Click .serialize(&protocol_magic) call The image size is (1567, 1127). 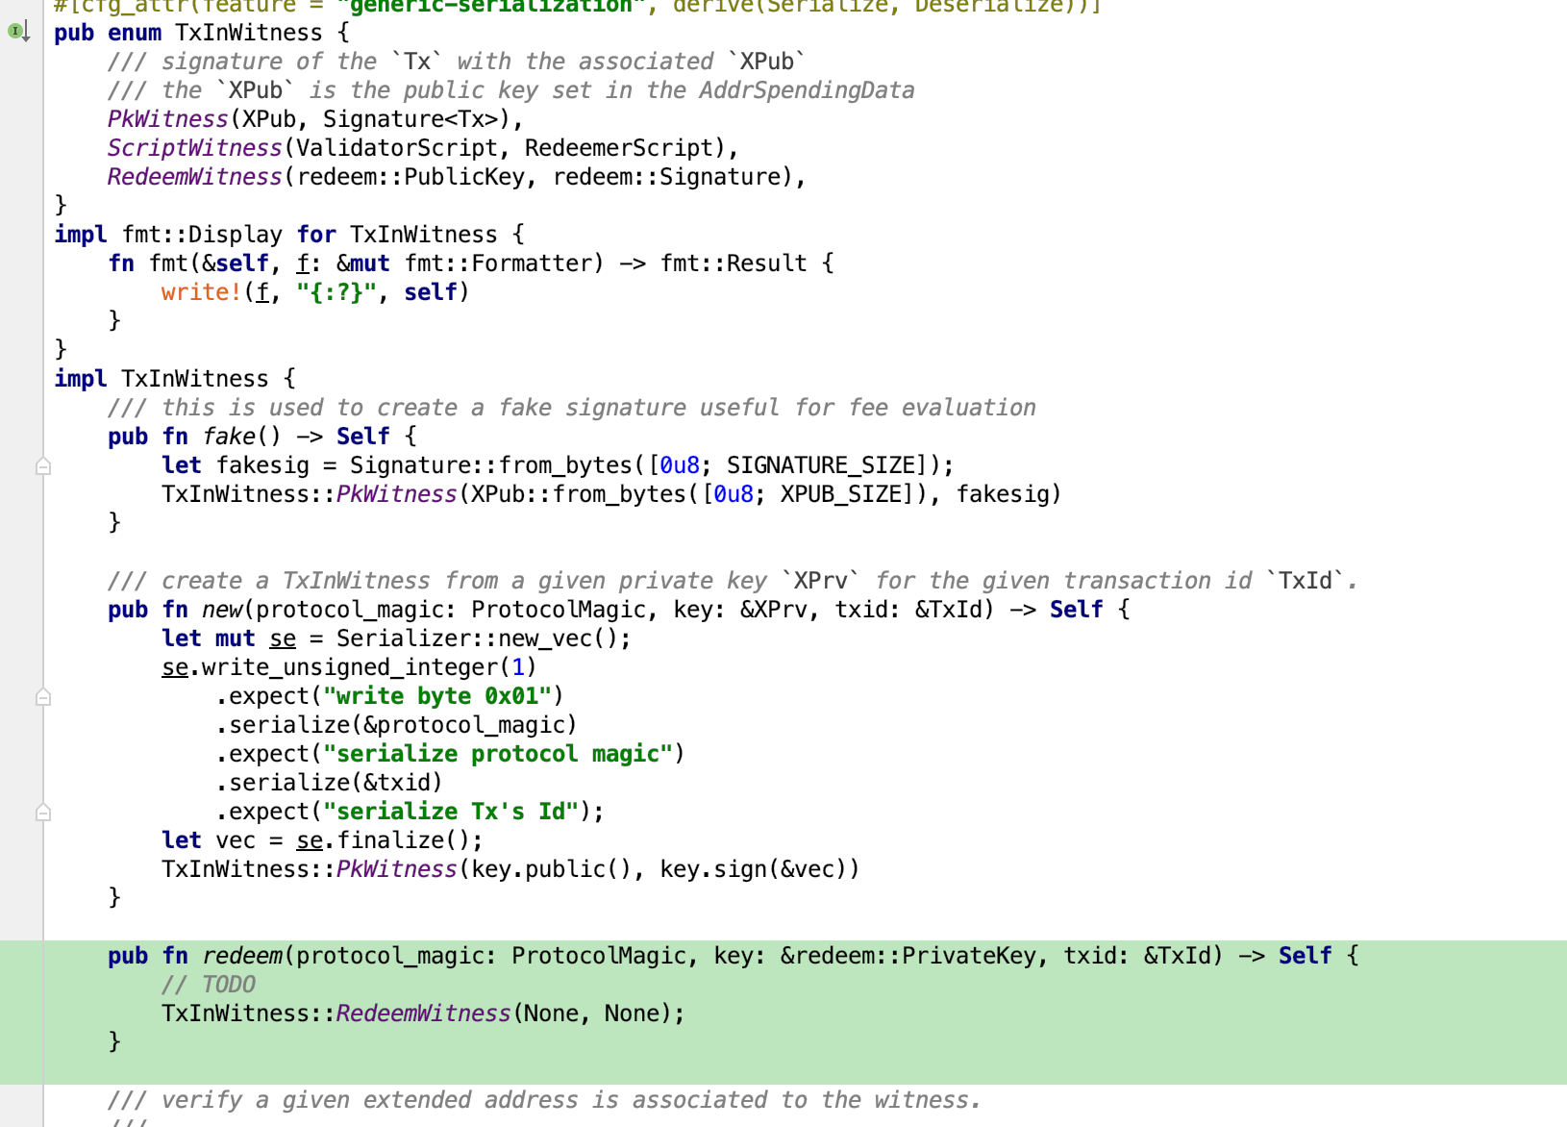point(396,725)
